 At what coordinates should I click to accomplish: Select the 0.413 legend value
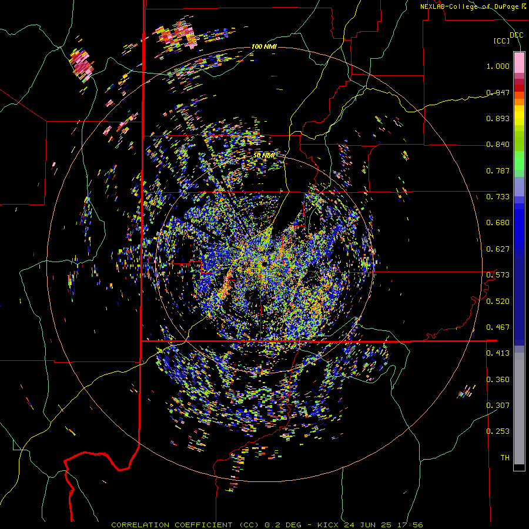click(x=498, y=353)
